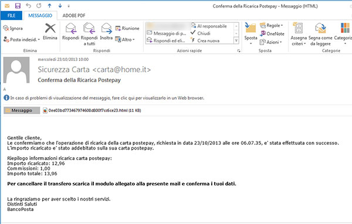The image size is (352, 224).
Task: Open Assegna criteri dropdown
Action: [299, 34]
